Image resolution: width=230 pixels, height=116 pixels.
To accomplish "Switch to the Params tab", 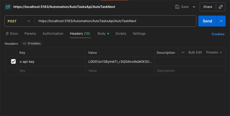I will pyautogui.click(x=30, y=34).
